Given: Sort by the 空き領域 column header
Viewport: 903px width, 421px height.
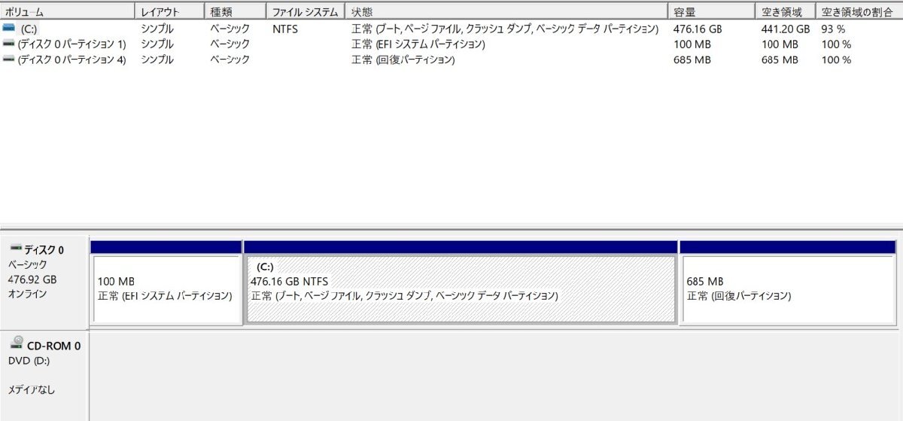Looking at the screenshot, I should pyautogui.click(x=786, y=11).
